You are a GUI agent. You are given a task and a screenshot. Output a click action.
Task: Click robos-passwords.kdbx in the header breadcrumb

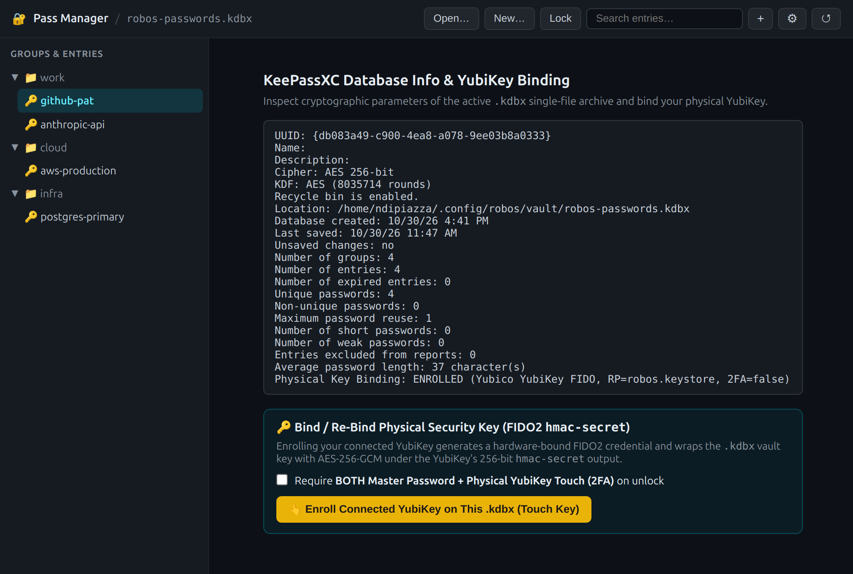pos(189,19)
